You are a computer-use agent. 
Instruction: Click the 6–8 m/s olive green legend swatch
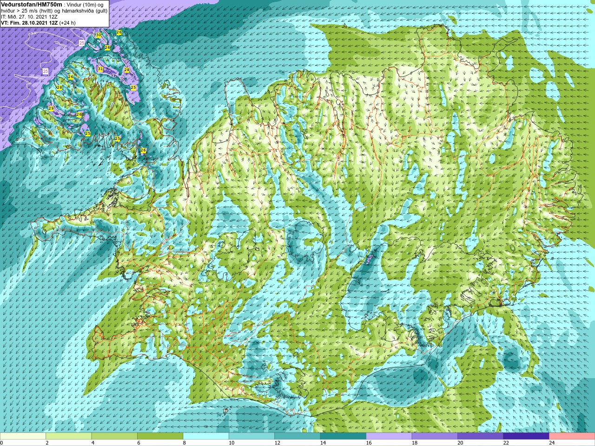pos(160,436)
